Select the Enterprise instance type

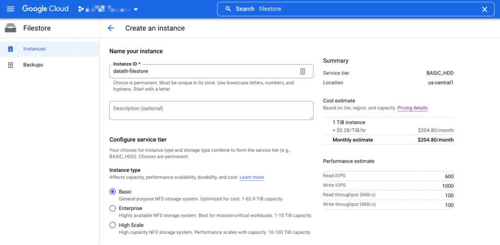point(113,208)
